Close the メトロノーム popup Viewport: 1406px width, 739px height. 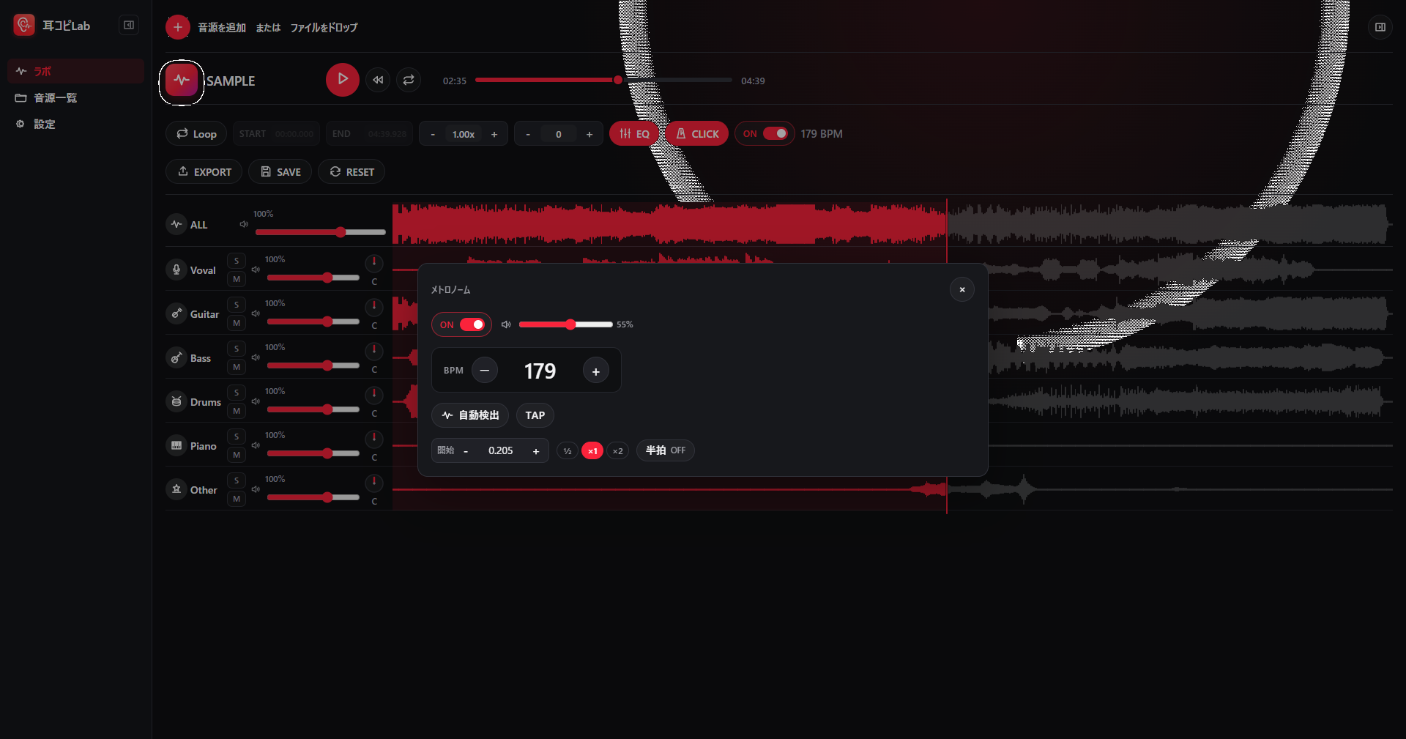point(962,289)
